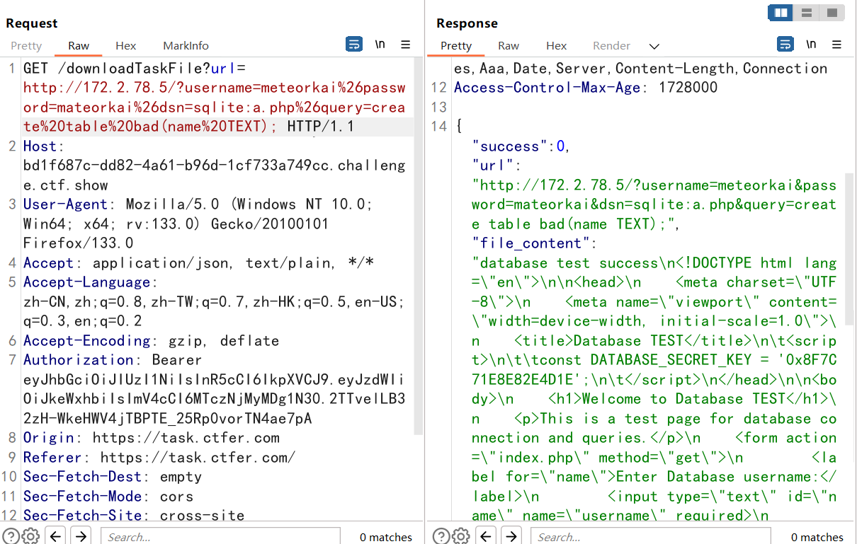Click the Sec-Fetch-Dest header line
Screen dimensions: 857x544
point(113,477)
